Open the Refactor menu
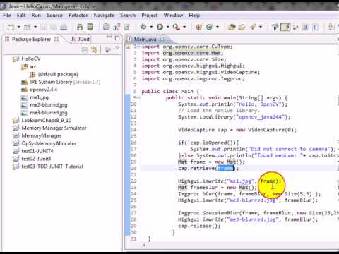Screen dimensions: 339x254 pyautogui.click(x=78, y=16)
